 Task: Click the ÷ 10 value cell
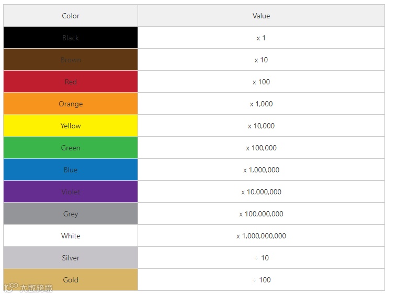pos(262,258)
